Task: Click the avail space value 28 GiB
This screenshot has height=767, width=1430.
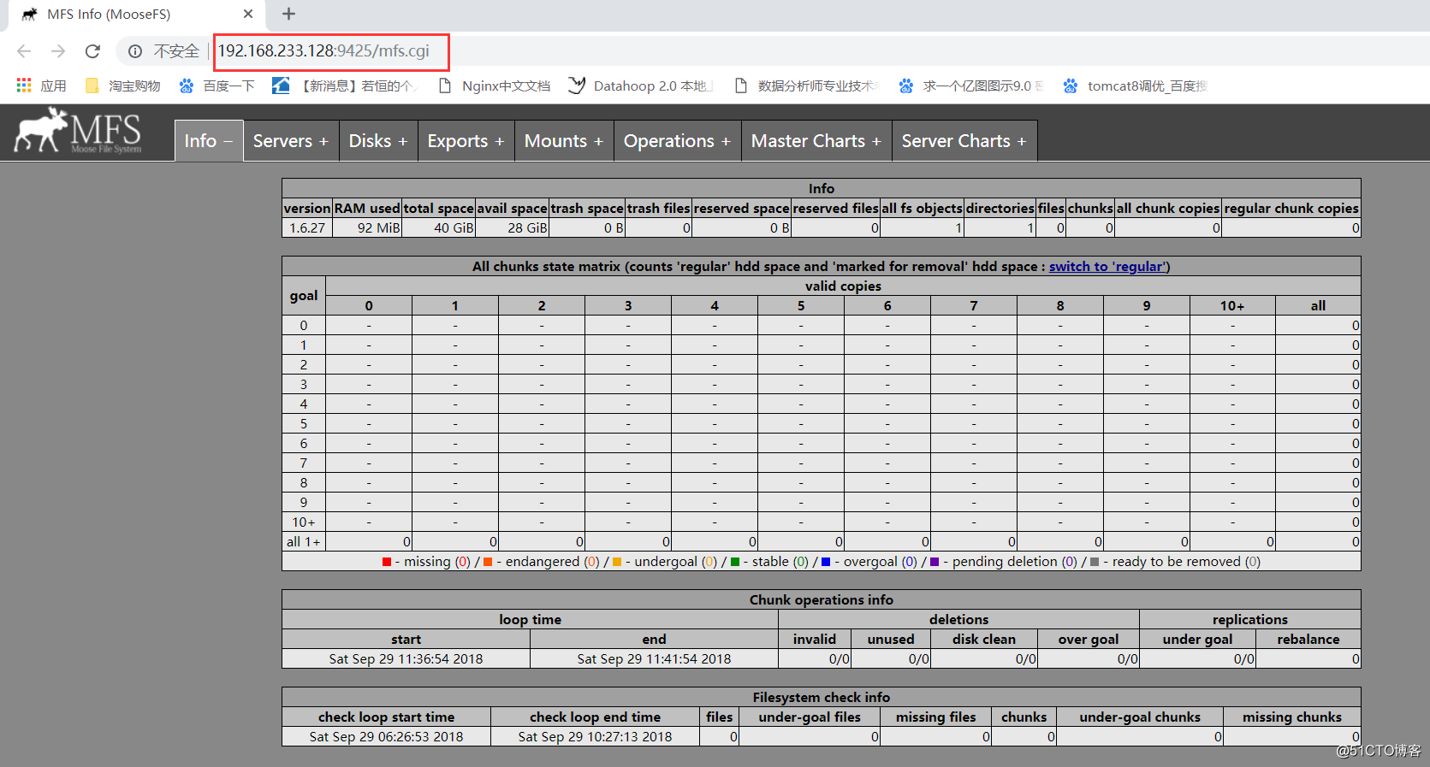Action: tap(527, 228)
